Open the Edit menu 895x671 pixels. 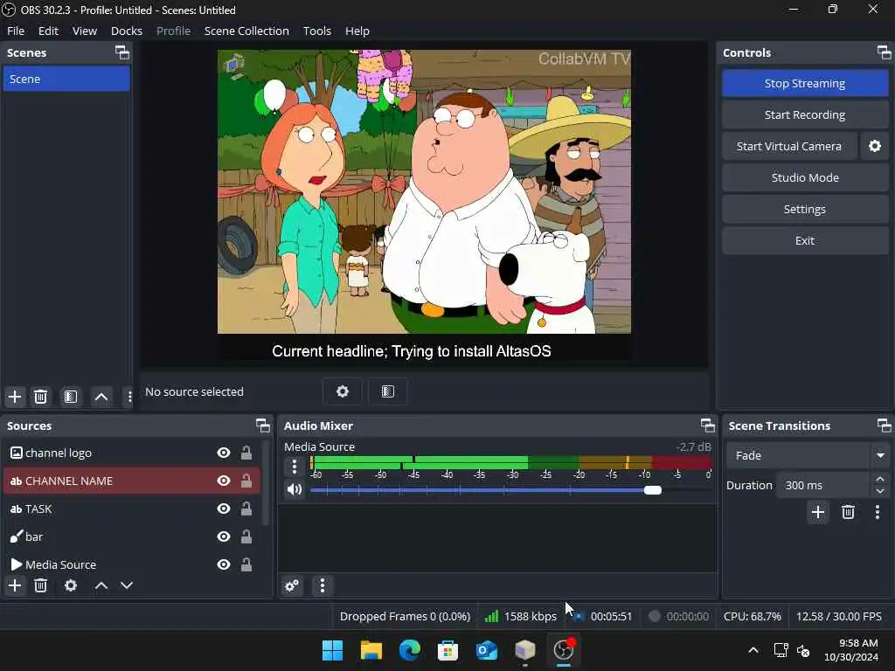click(49, 31)
